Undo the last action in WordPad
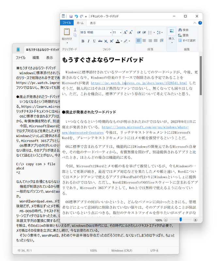 [x=76, y=16]
